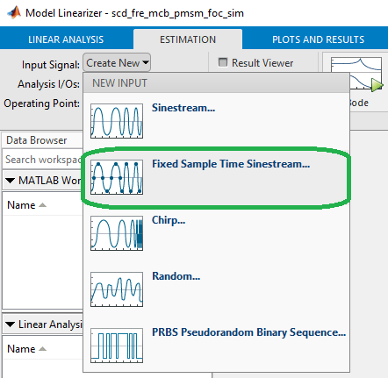Image resolution: width=388 pixels, height=378 pixels.
Task: Switch to the PLOTS AND RESULTS tab
Action: click(318, 39)
